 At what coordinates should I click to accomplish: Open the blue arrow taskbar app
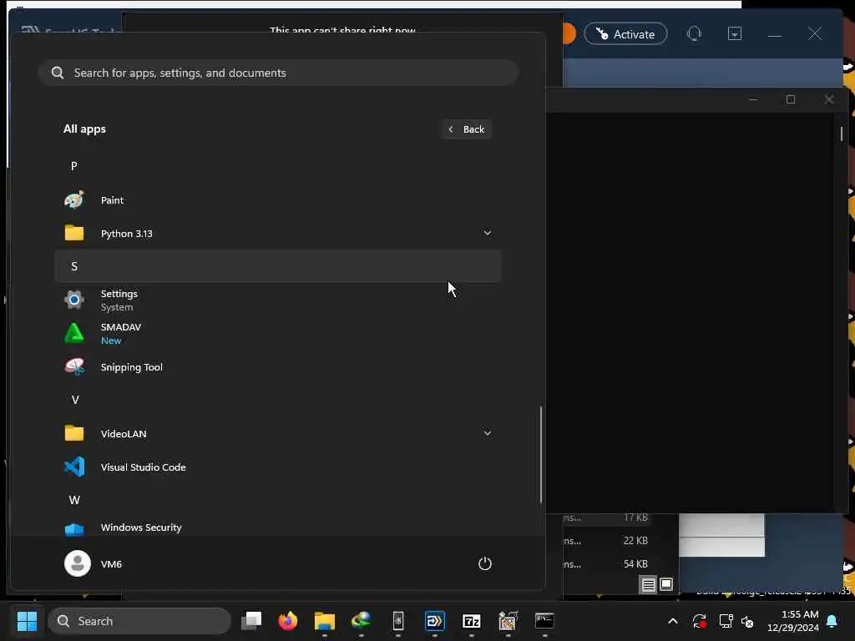click(434, 621)
